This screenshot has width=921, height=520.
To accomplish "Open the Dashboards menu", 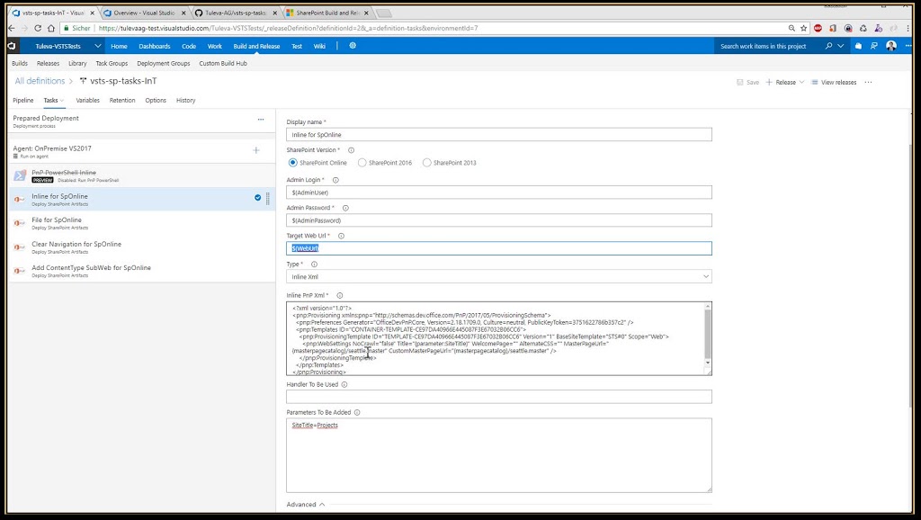I will point(155,46).
